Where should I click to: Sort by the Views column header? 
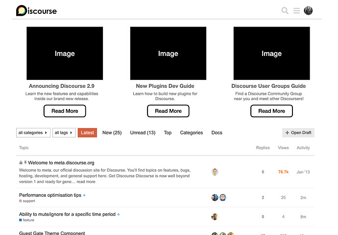283,148
